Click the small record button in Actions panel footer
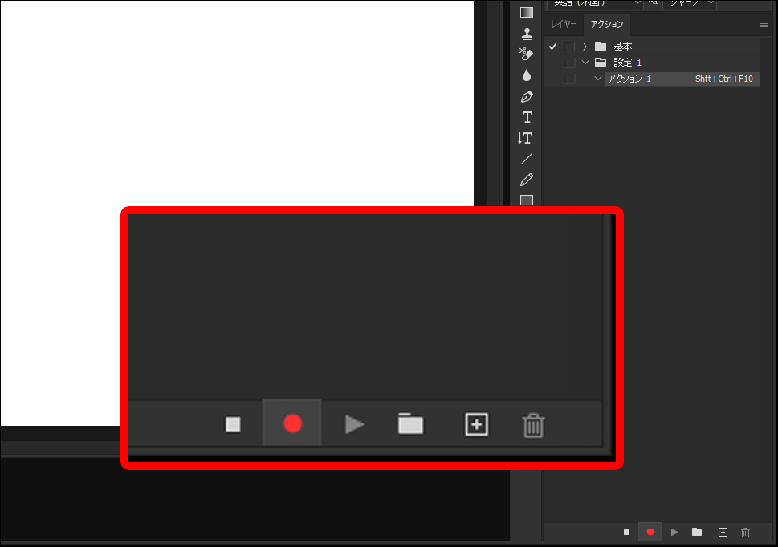This screenshot has width=778, height=547. 650,532
